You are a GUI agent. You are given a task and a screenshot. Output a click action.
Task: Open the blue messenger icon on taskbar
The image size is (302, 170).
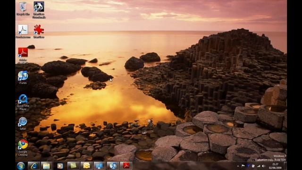click(100, 166)
